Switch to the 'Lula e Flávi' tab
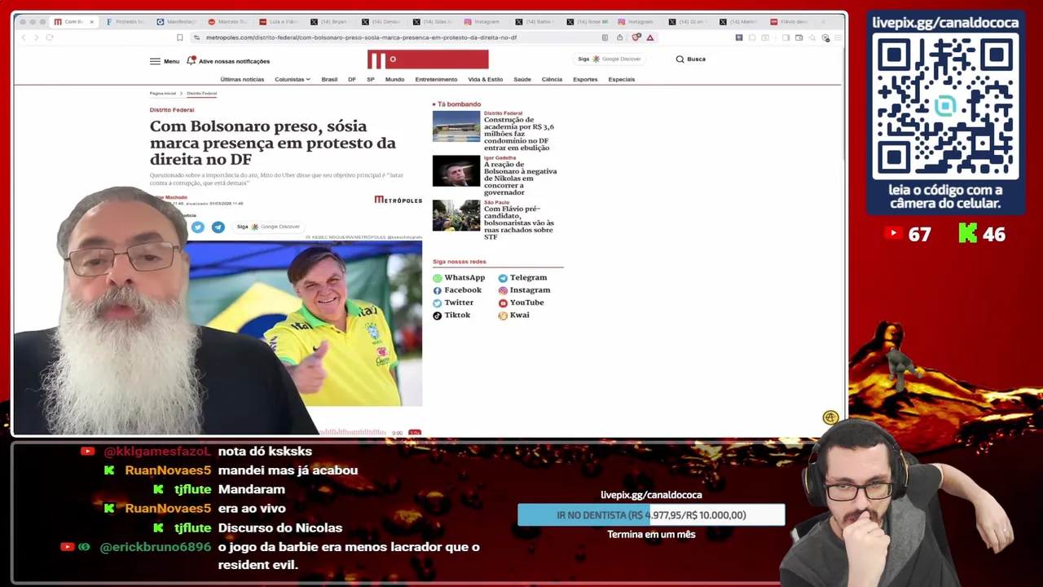Viewport: 1043px width, 587px height. [x=279, y=22]
